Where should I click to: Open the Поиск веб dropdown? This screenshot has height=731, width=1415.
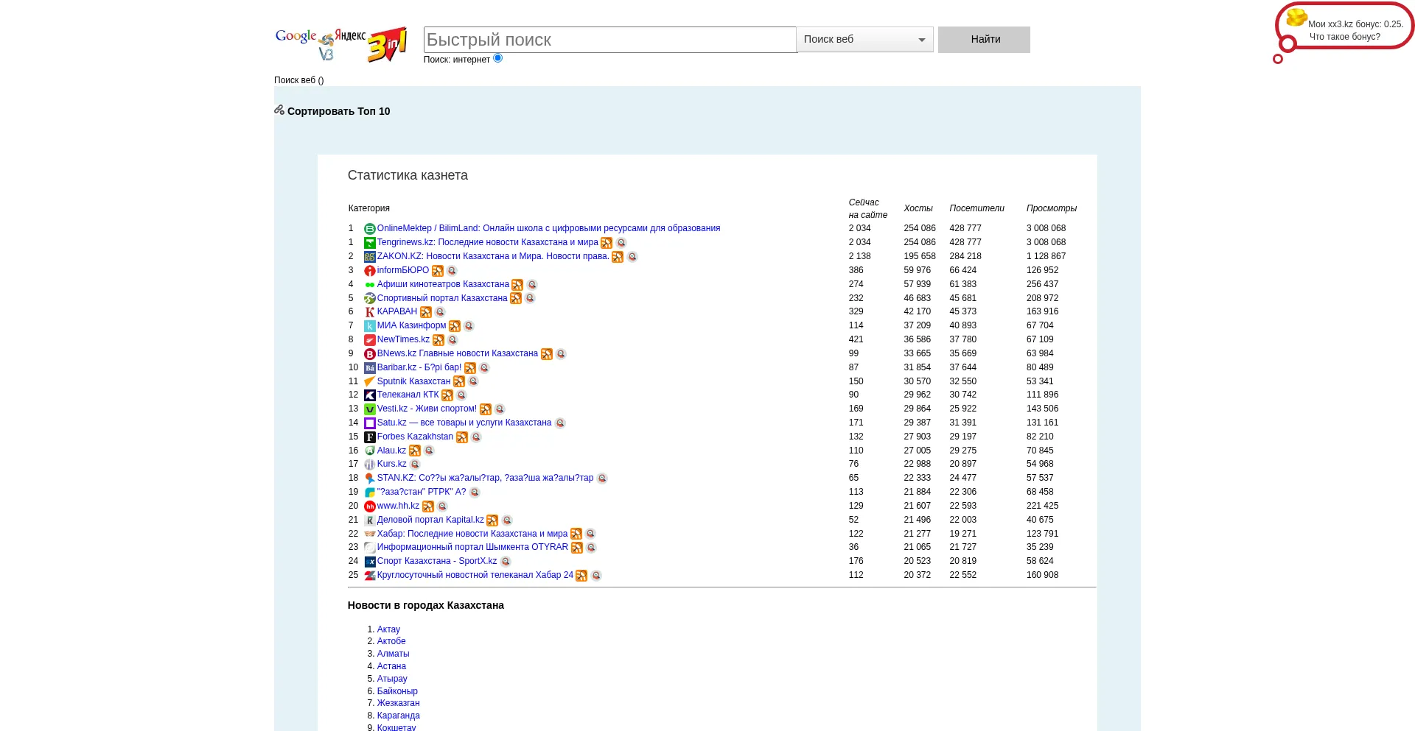coord(864,40)
